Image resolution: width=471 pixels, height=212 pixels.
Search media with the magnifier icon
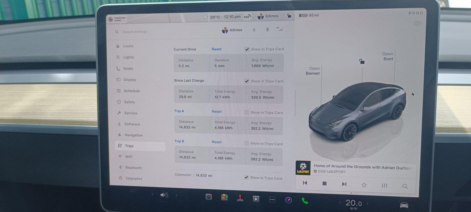405,186
